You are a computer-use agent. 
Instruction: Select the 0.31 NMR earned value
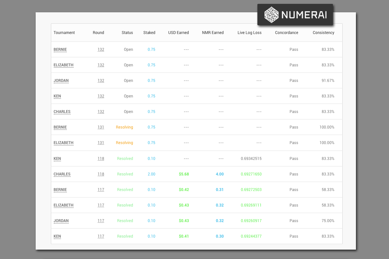pyautogui.click(x=220, y=190)
